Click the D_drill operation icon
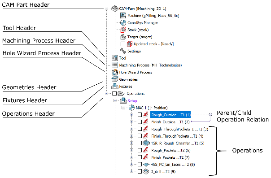 [x=146, y=171]
